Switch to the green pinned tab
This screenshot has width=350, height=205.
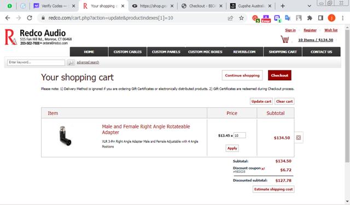pyautogui.click(x=10, y=6)
